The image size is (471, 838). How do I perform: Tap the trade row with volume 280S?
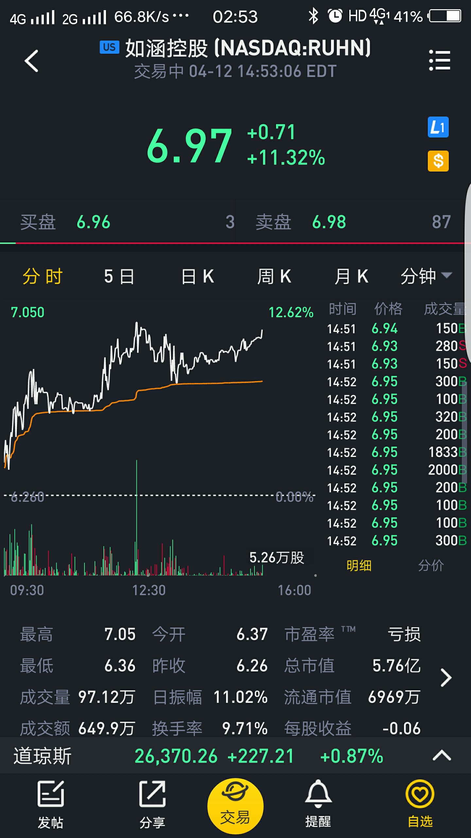(396, 346)
